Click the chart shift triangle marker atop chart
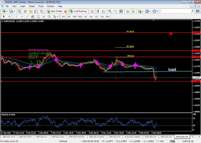Viewport: 201px width, 143px height. click(x=154, y=20)
